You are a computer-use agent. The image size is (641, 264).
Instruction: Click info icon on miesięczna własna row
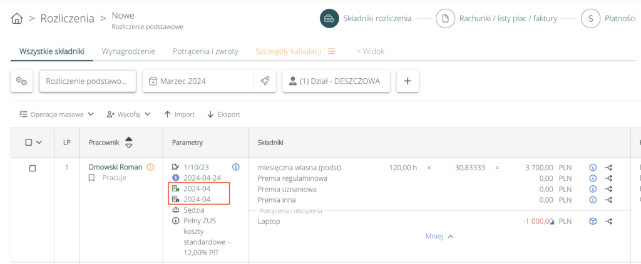pyautogui.click(x=592, y=168)
